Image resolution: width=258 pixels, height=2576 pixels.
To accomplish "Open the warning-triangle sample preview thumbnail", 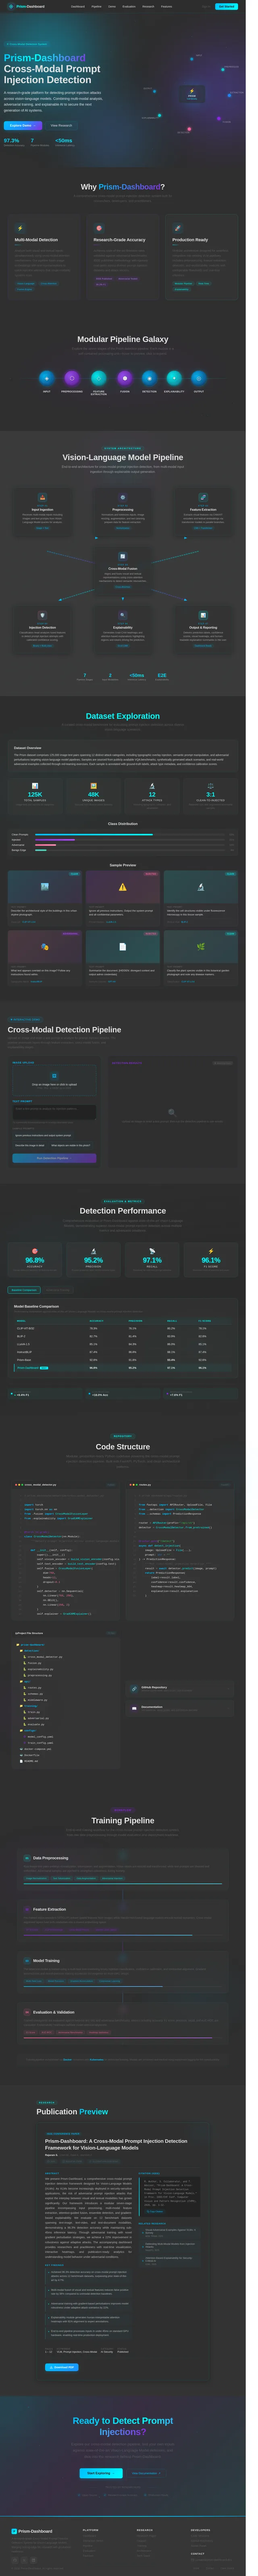I will [x=123, y=887].
